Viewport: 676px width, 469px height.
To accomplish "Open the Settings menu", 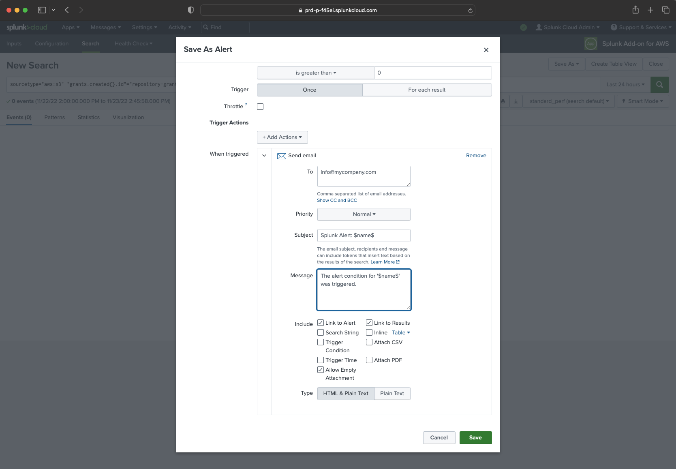I will tap(144, 27).
